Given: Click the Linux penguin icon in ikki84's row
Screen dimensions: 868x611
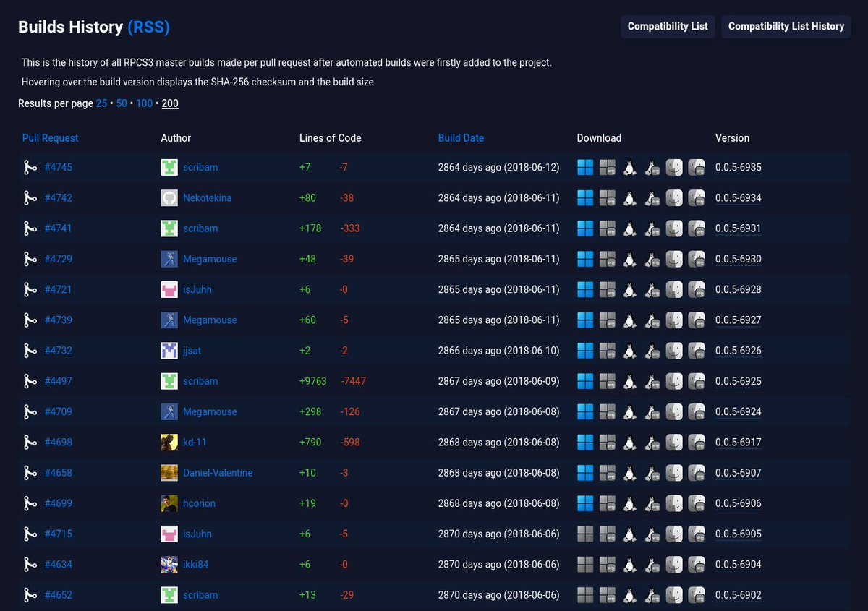Looking at the screenshot, I should point(629,564).
